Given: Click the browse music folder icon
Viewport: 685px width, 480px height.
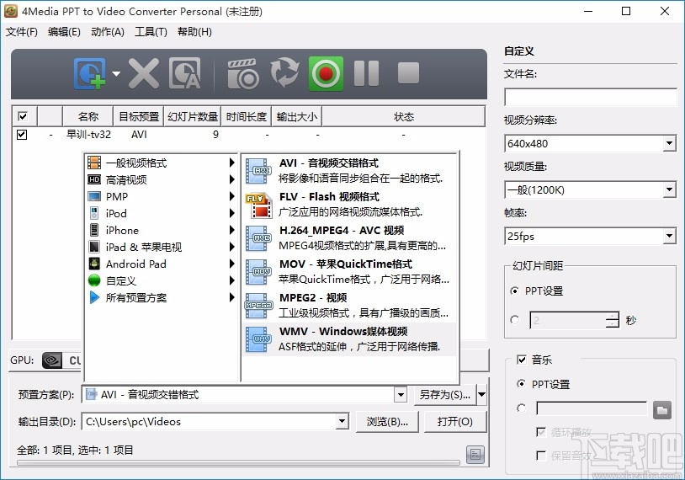Looking at the screenshot, I should (662, 410).
